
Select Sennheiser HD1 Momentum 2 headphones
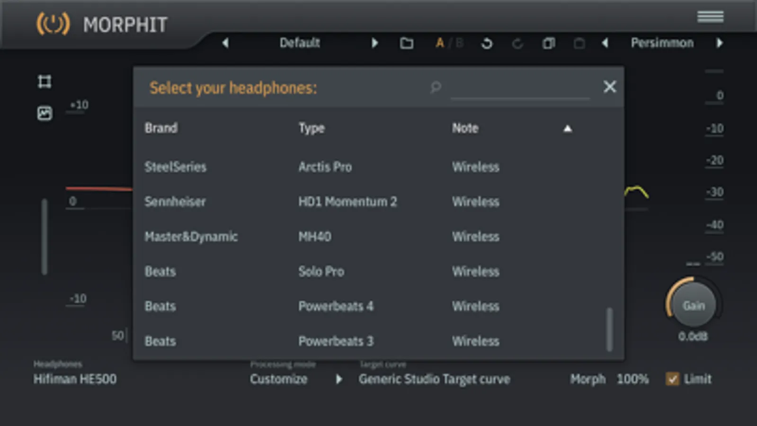point(369,202)
